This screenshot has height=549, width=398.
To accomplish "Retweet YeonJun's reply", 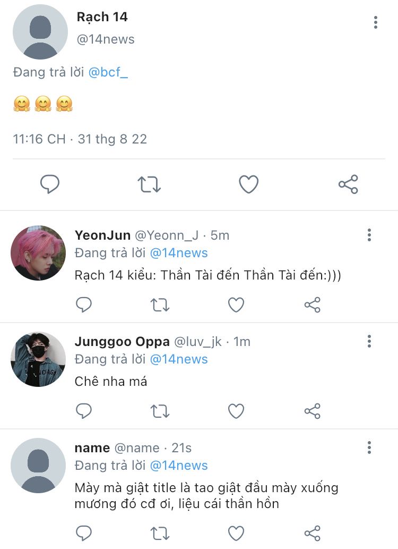I will click(x=160, y=305).
